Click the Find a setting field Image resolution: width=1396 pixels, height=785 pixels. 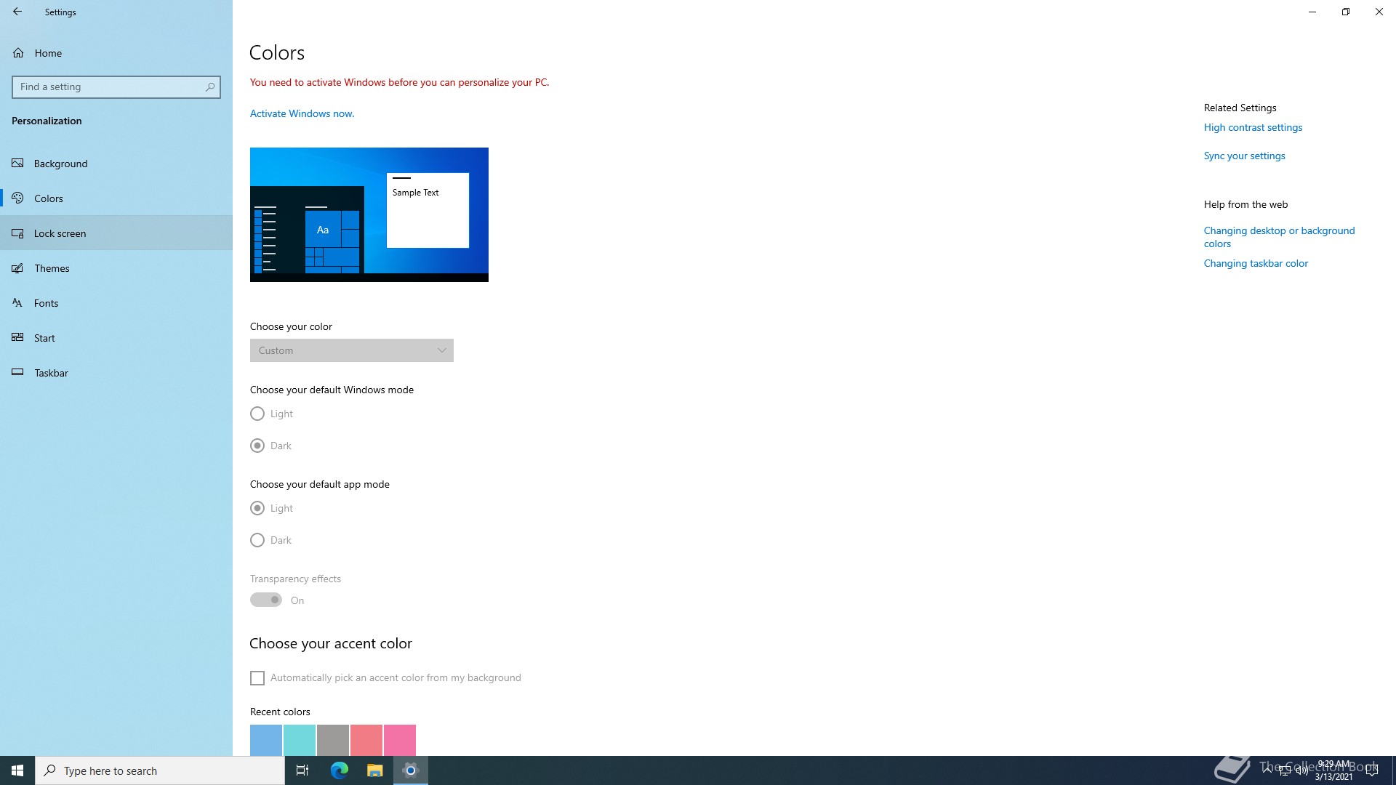coord(116,87)
